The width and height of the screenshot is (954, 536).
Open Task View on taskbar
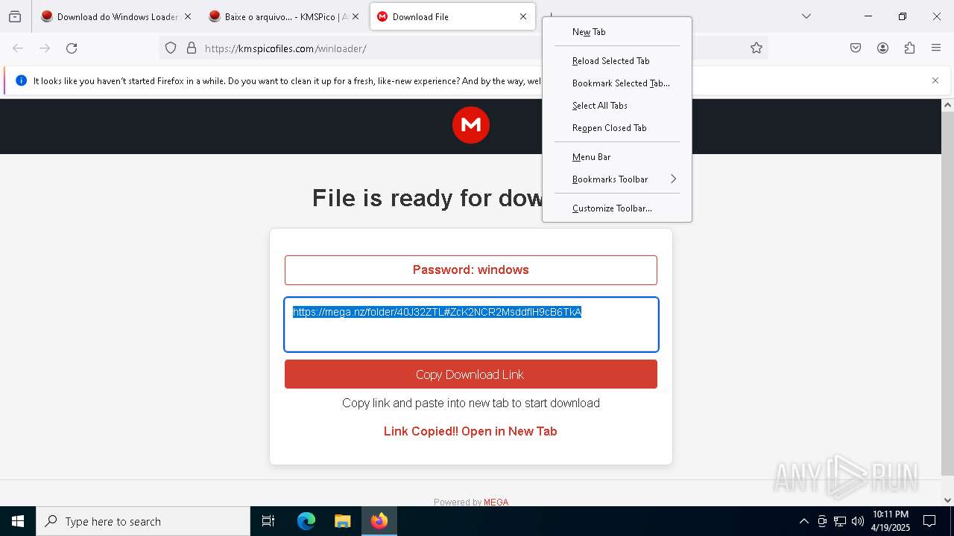pos(268,521)
